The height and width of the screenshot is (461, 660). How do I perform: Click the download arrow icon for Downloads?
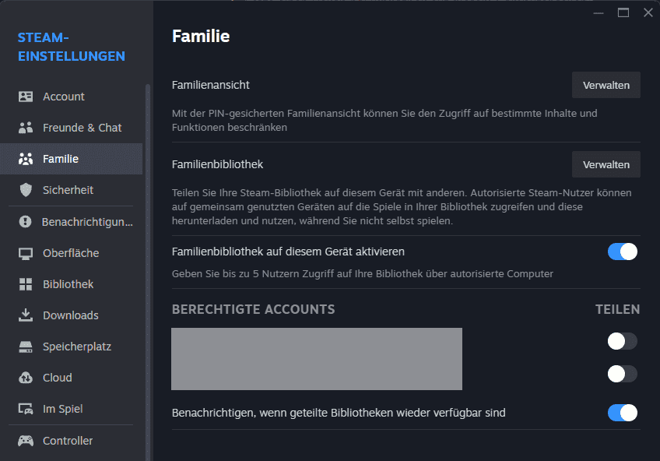[27, 315]
